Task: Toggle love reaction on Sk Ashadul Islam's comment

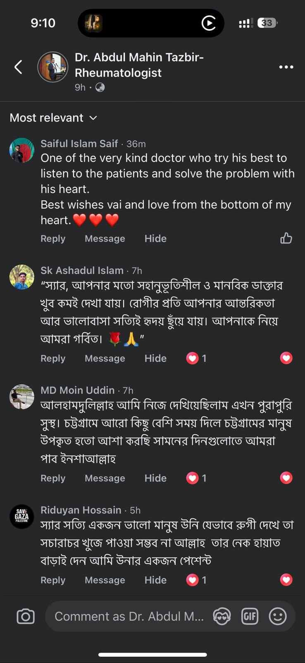Action: click(x=286, y=358)
